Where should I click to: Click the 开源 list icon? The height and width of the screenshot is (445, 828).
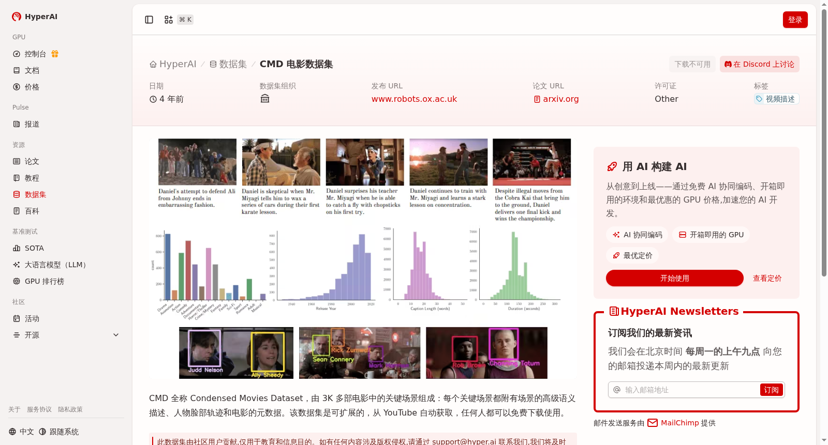[17, 335]
